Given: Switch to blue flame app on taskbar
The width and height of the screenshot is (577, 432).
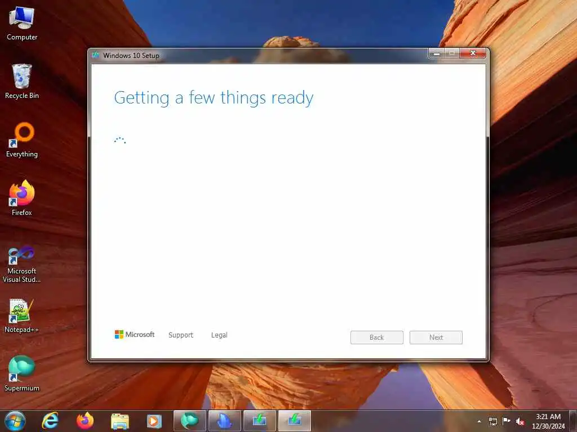Looking at the screenshot, I should [224, 421].
